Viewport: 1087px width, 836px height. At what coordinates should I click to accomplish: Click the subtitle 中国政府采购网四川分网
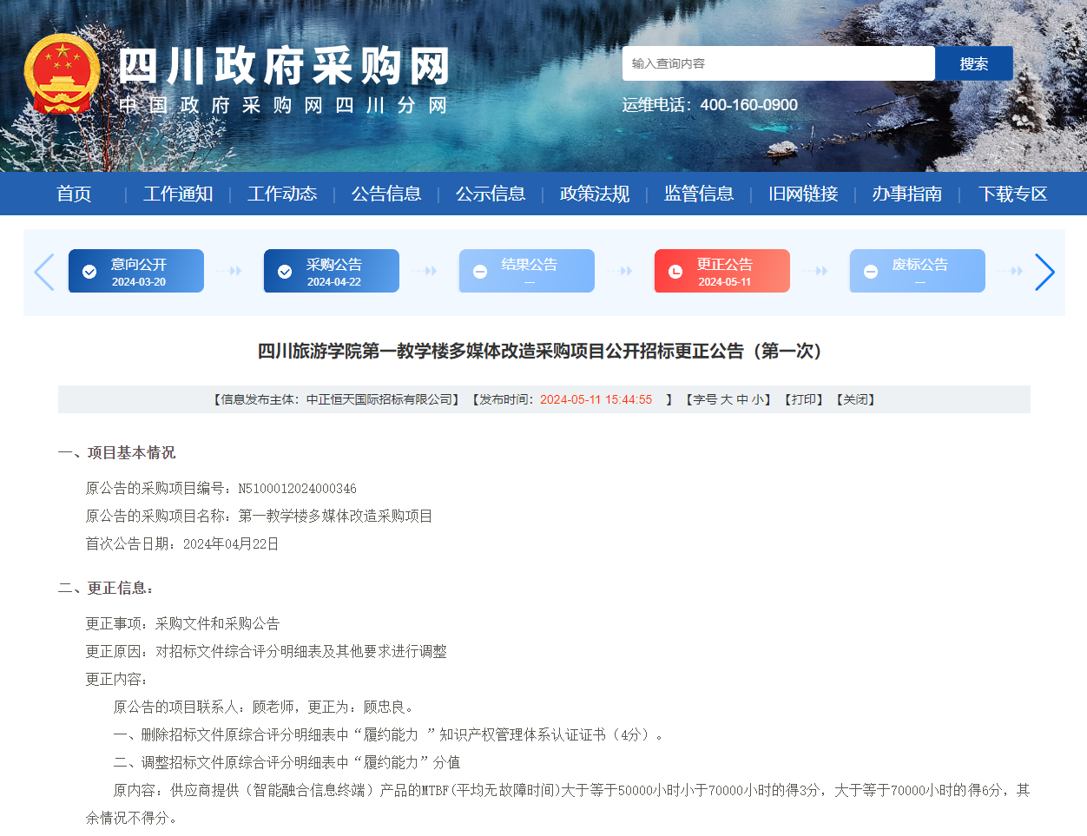point(283,105)
